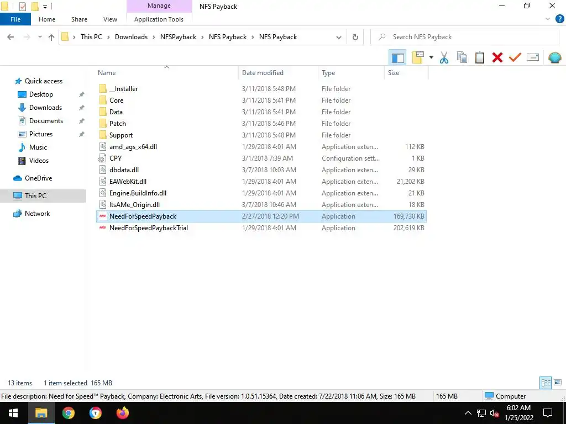Switch to the Share ribbon tab

79,19
